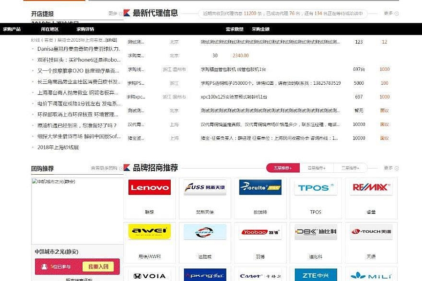Select the yellow awei brand logo
Screen dimensions: 422x281
pyautogui.click(x=150, y=231)
